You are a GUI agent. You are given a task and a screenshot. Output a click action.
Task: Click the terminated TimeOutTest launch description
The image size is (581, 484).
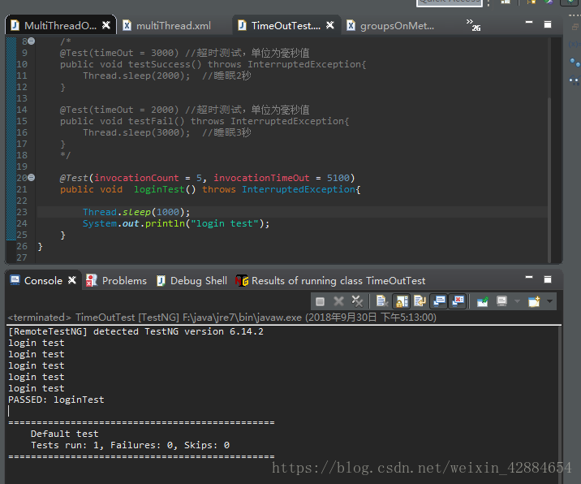tap(222, 318)
